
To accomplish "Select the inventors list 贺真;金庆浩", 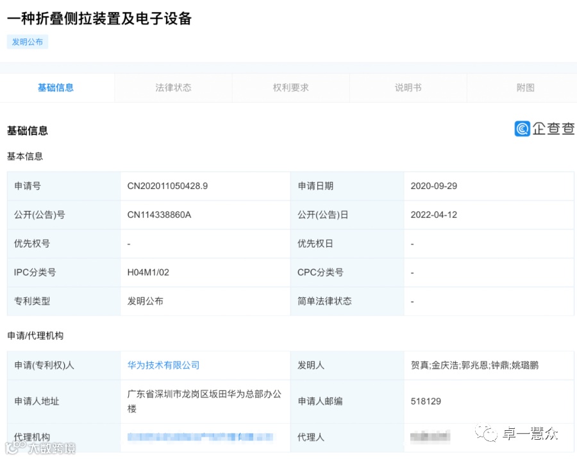I will coord(474,365).
